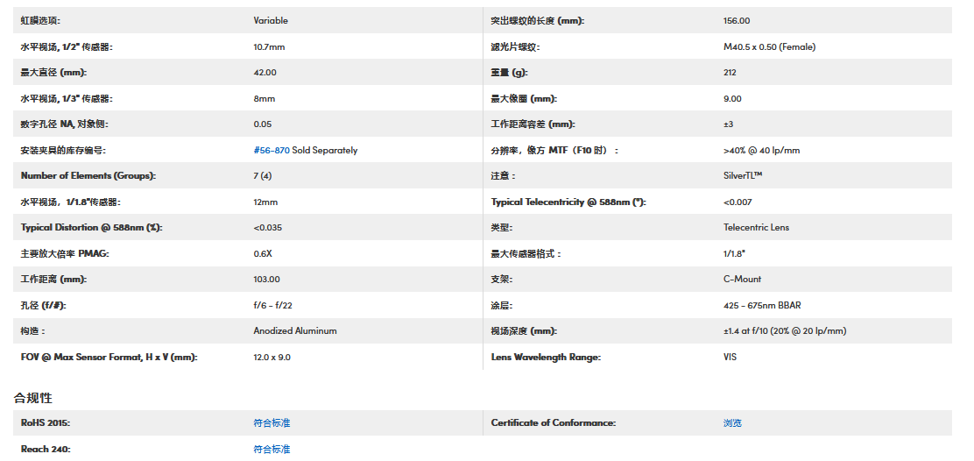The image size is (974, 461).
Task: Click 浏览 link for Certificate of Conformance
Action: click(x=732, y=423)
